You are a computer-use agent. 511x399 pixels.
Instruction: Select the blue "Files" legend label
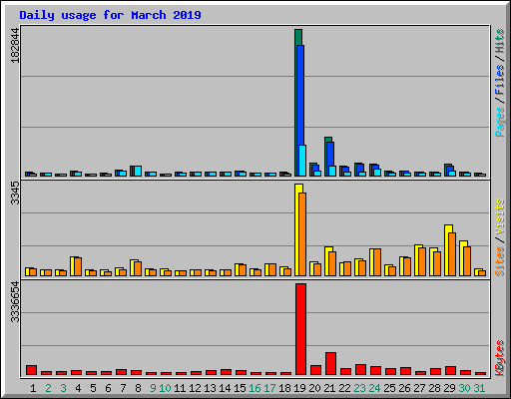pyautogui.click(x=499, y=80)
